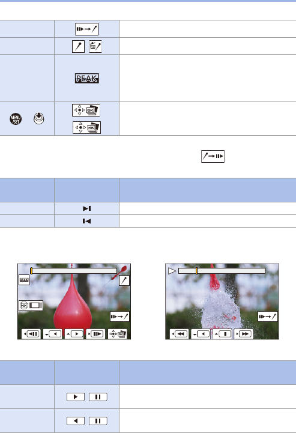Tap 6K save icon on balloon screen

point(117,334)
